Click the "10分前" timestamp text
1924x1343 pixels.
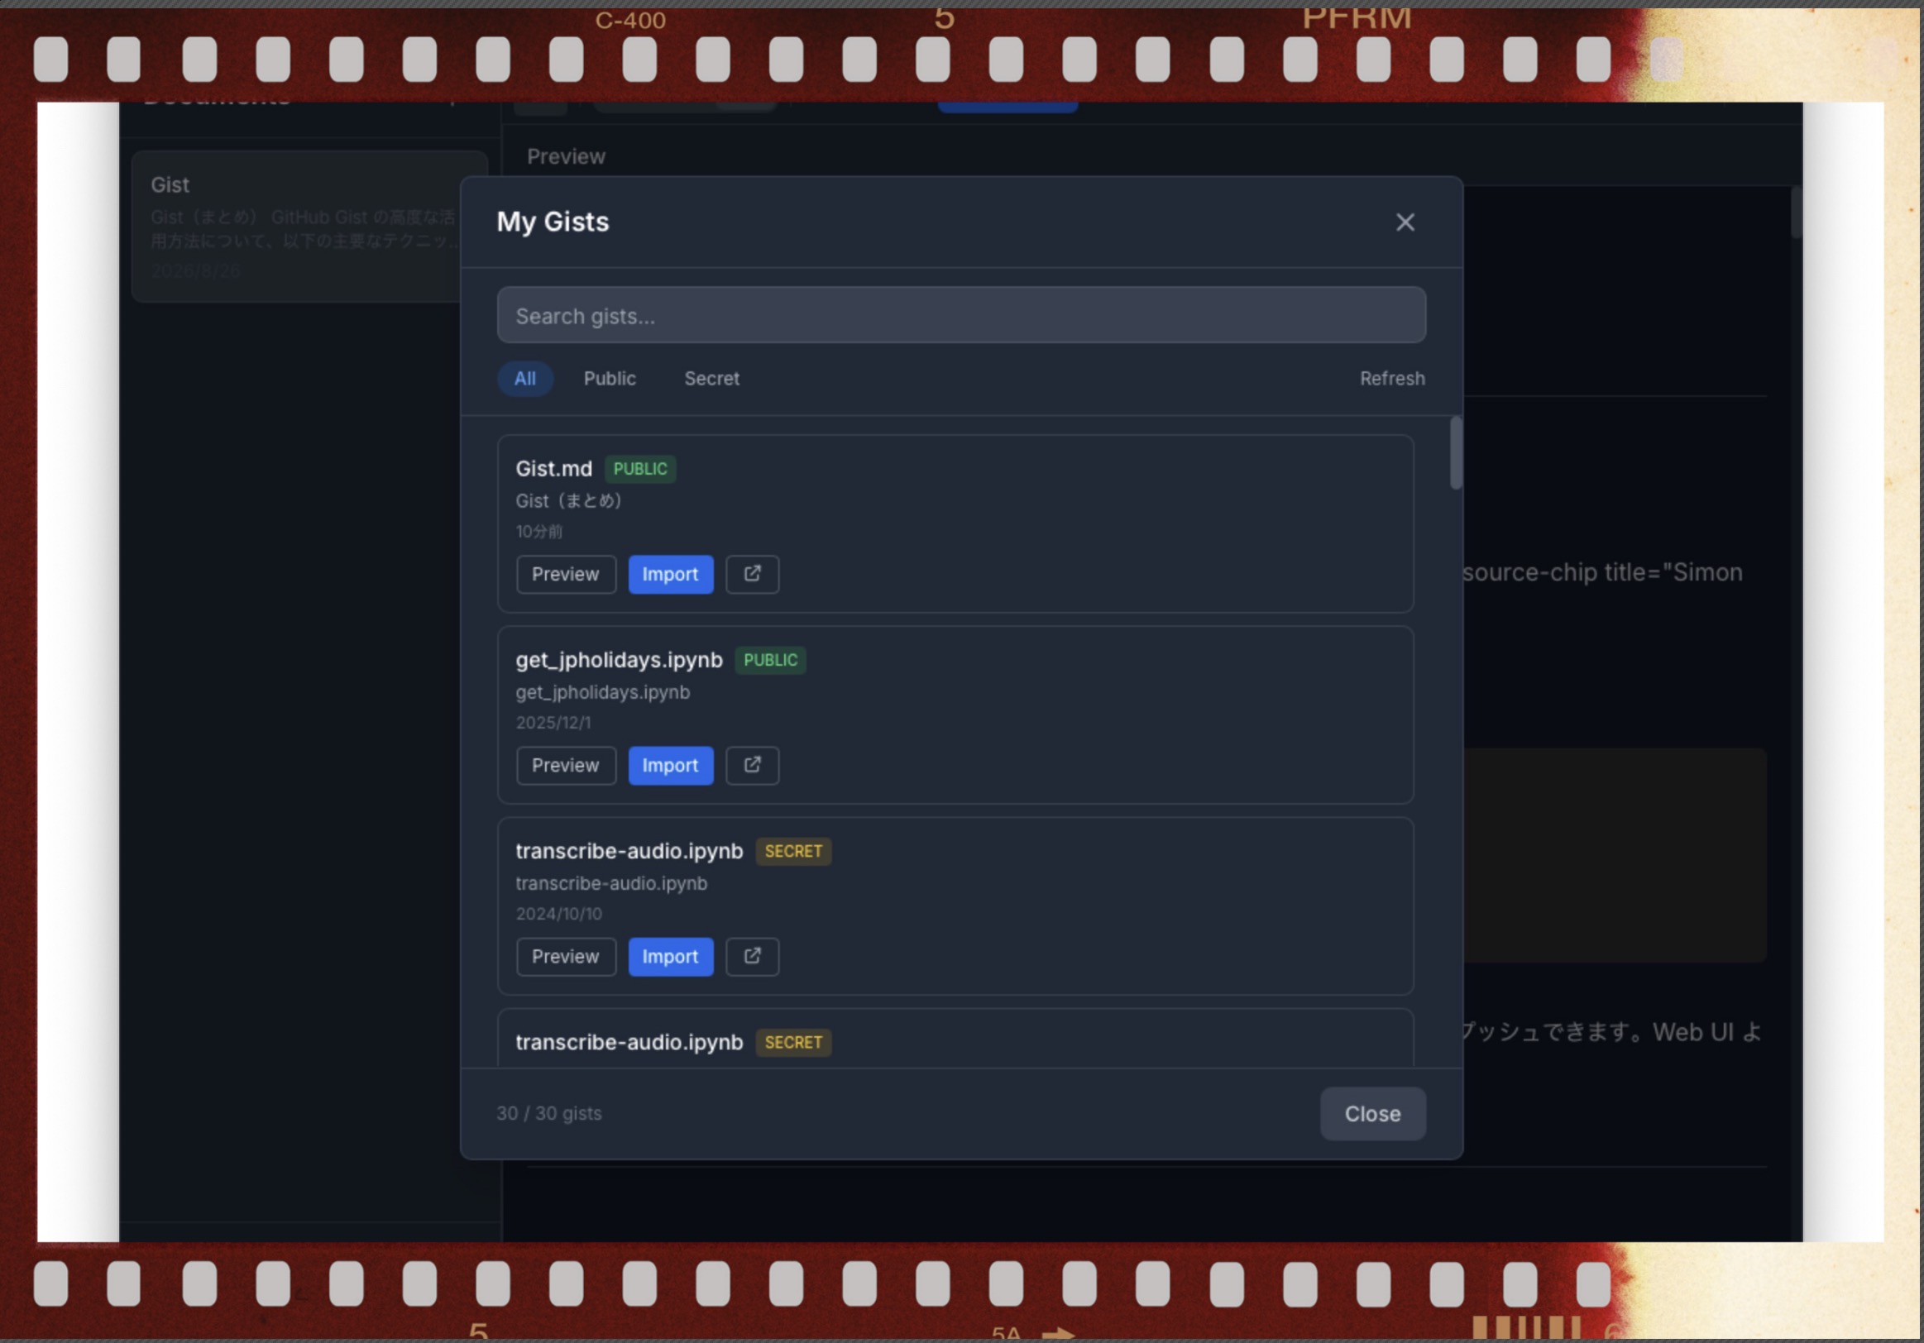click(538, 531)
